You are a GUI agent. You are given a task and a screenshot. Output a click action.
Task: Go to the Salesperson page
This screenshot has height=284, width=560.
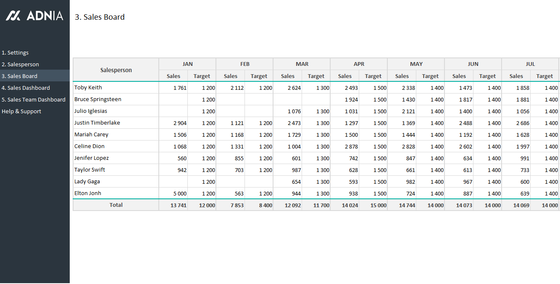(x=20, y=64)
